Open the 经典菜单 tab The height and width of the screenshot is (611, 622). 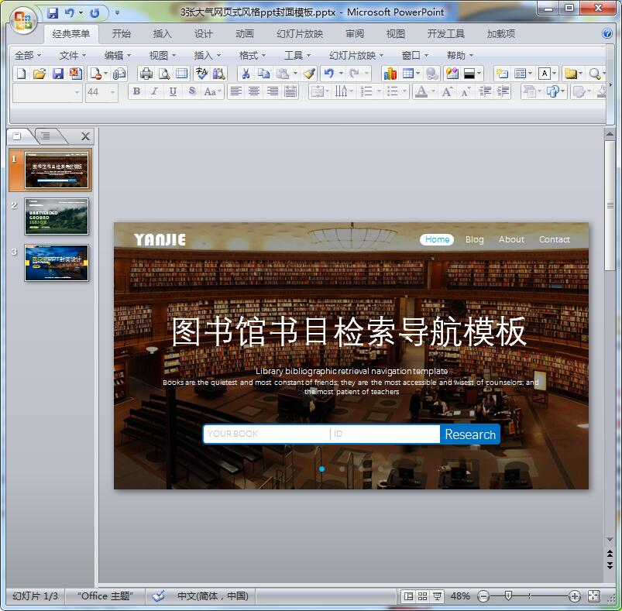(71, 34)
